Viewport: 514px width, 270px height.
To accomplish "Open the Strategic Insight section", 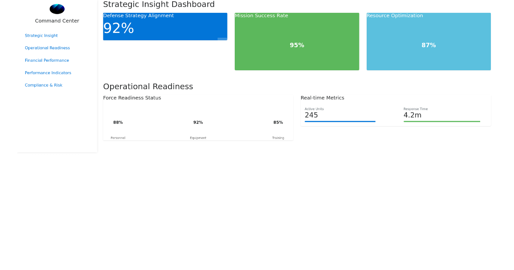I will pos(41,36).
